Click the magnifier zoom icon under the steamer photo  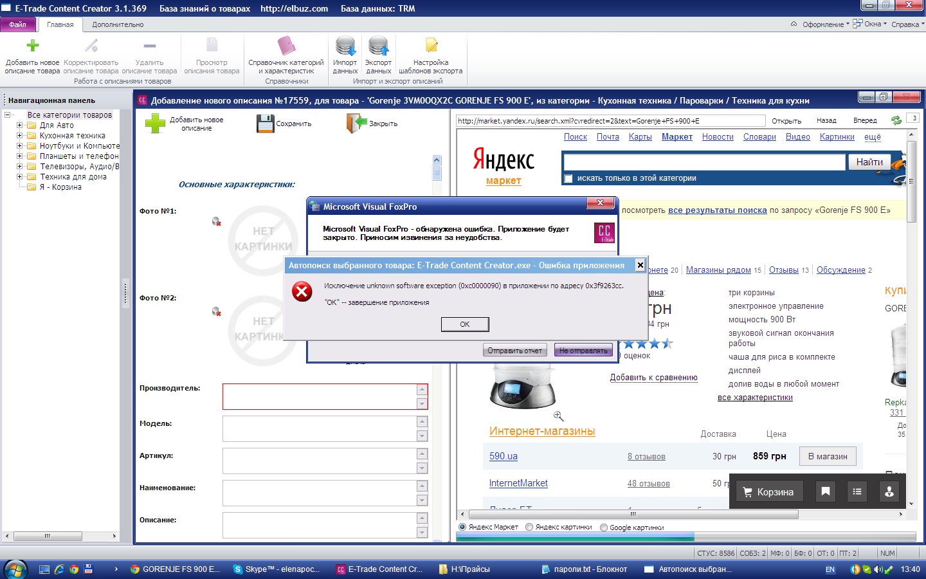tap(558, 416)
